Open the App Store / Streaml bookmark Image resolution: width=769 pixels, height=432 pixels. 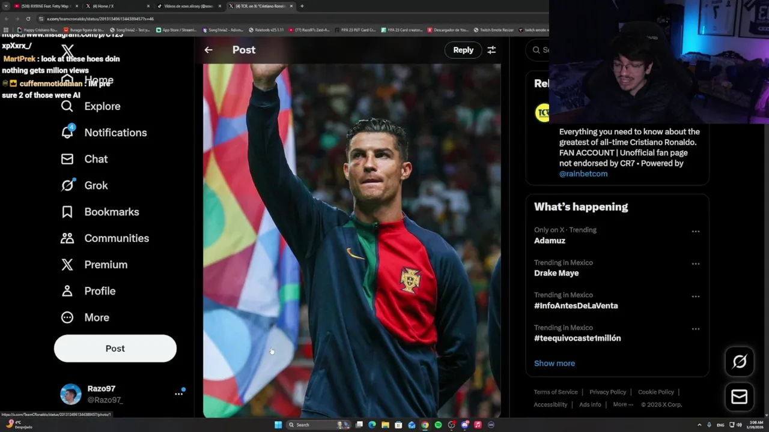[x=176, y=29]
